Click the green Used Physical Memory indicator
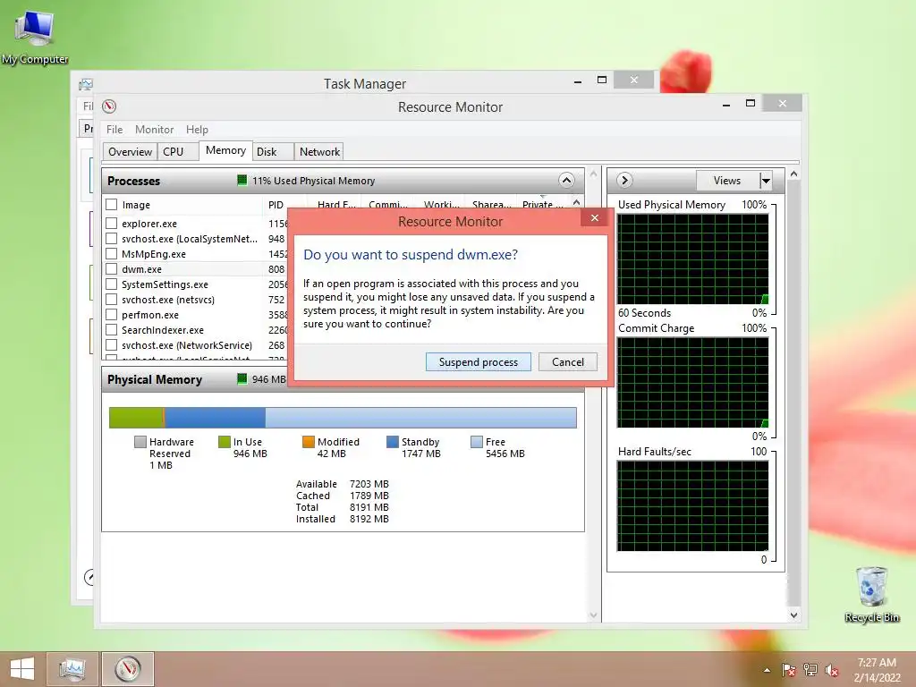Viewport: 916px width, 687px height. point(242,180)
